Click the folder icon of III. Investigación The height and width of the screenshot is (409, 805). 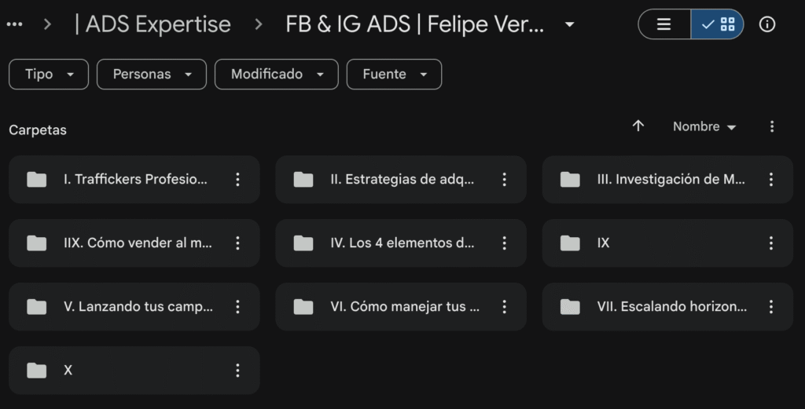click(x=570, y=180)
